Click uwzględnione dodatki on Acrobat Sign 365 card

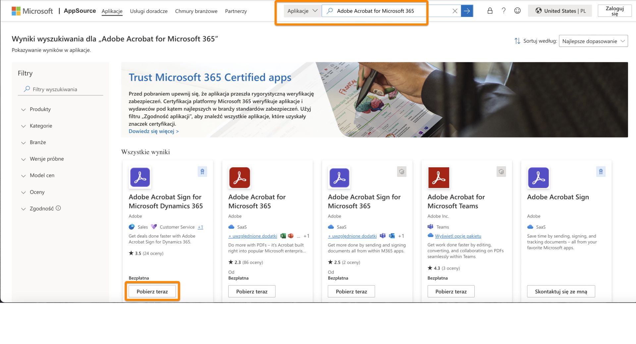(352, 236)
